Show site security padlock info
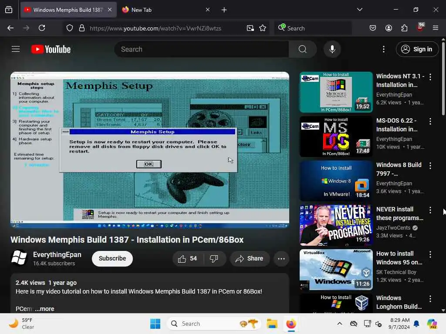Screen dimensions: 446x334 coord(82,28)
